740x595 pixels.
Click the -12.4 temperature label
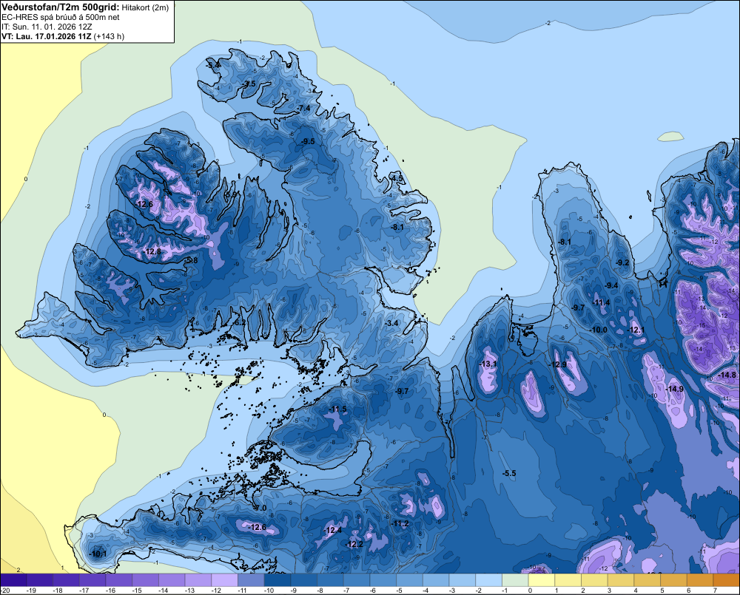point(333,531)
